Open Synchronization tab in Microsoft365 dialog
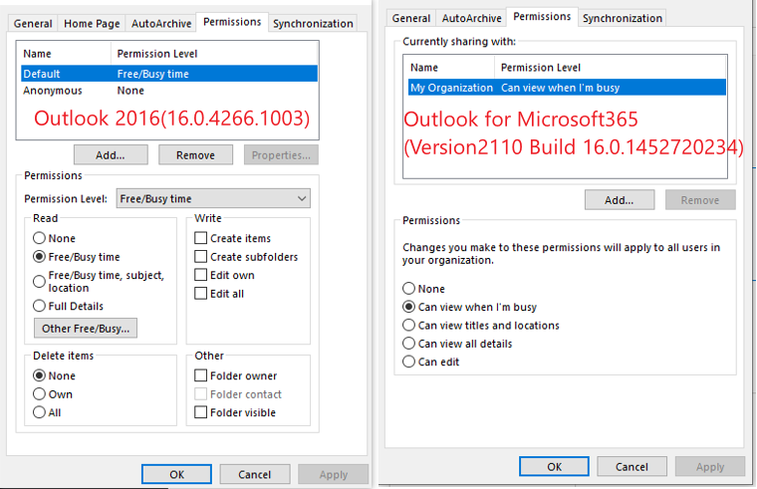This screenshot has height=489, width=757. 623,18
